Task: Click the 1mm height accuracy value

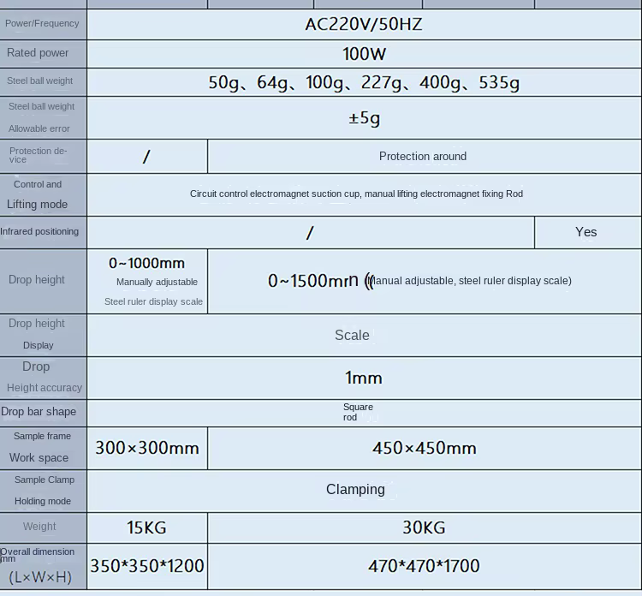Action: [x=363, y=378]
